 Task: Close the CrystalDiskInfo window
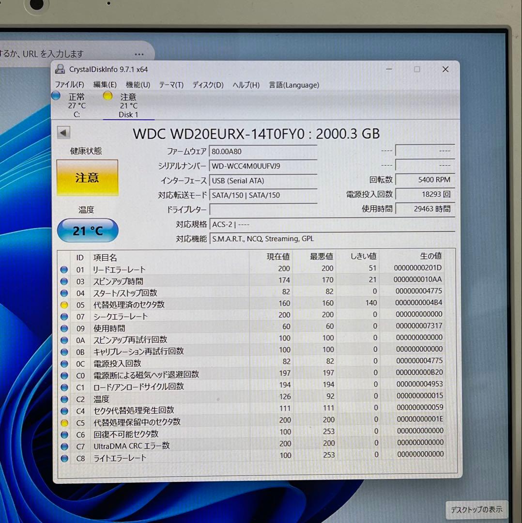click(445, 69)
